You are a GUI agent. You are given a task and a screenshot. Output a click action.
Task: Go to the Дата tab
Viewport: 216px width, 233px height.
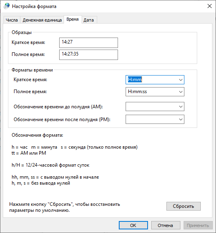(89, 20)
